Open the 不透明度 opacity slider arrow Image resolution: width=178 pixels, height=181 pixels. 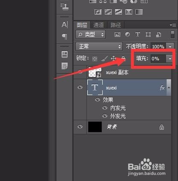click(x=170, y=47)
